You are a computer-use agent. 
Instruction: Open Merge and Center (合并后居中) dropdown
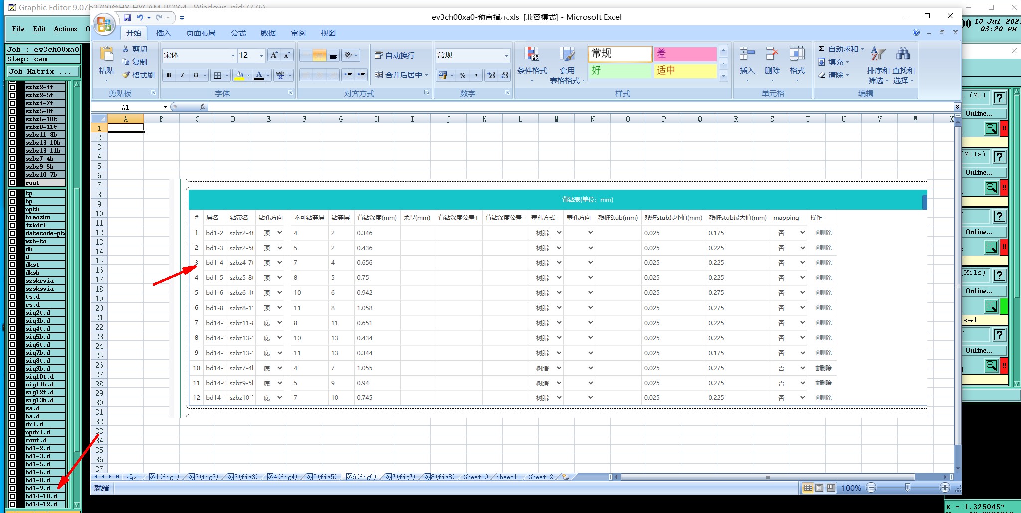(x=427, y=75)
